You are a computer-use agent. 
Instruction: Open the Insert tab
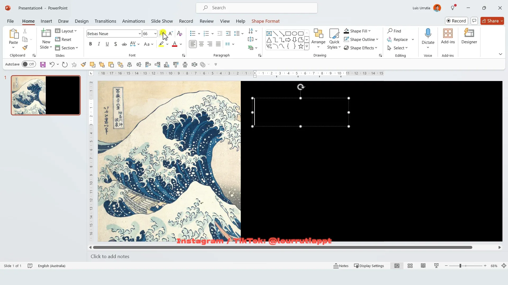point(46,21)
